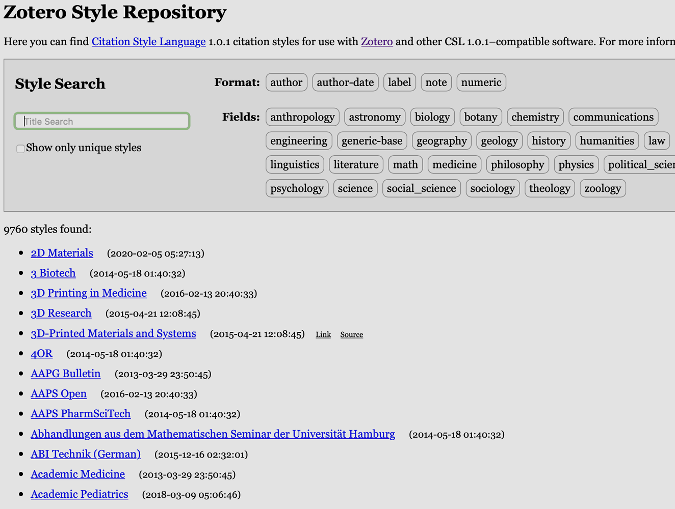The width and height of the screenshot is (675, 509).
Task: Filter styles by the chemistry field
Action: tap(535, 117)
